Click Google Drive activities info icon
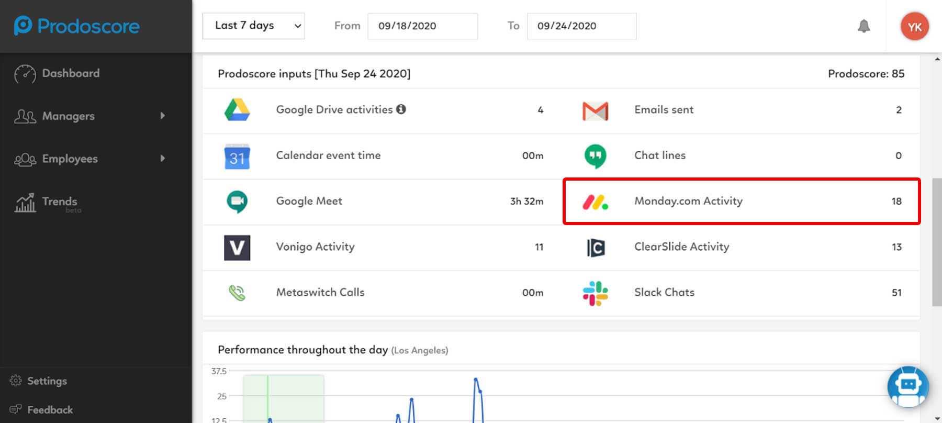942x423 pixels. click(x=401, y=109)
